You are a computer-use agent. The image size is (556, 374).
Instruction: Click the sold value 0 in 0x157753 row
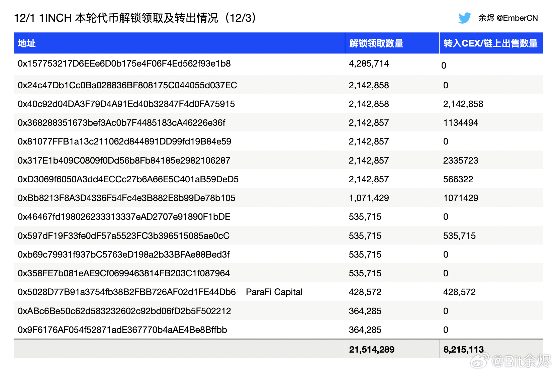click(x=444, y=66)
